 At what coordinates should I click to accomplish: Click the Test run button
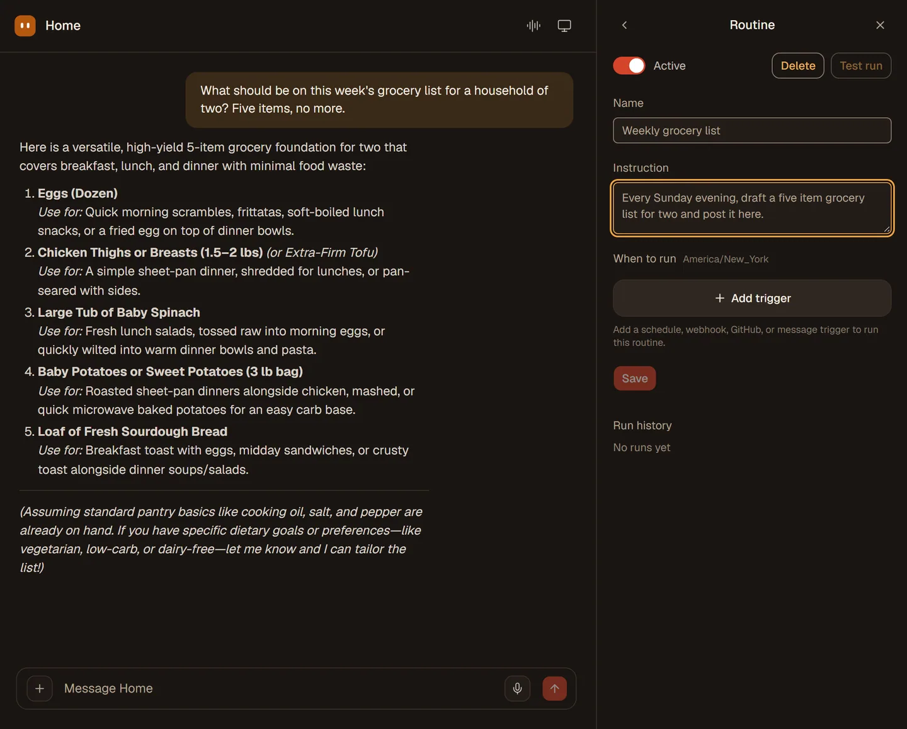click(861, 66)
